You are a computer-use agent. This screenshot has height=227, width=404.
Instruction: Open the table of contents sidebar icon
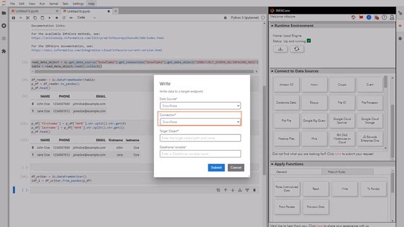(4, 38)
